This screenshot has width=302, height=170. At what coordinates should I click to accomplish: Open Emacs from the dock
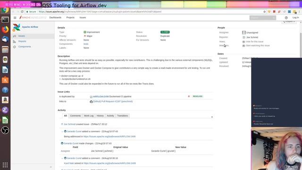(5, 110)
